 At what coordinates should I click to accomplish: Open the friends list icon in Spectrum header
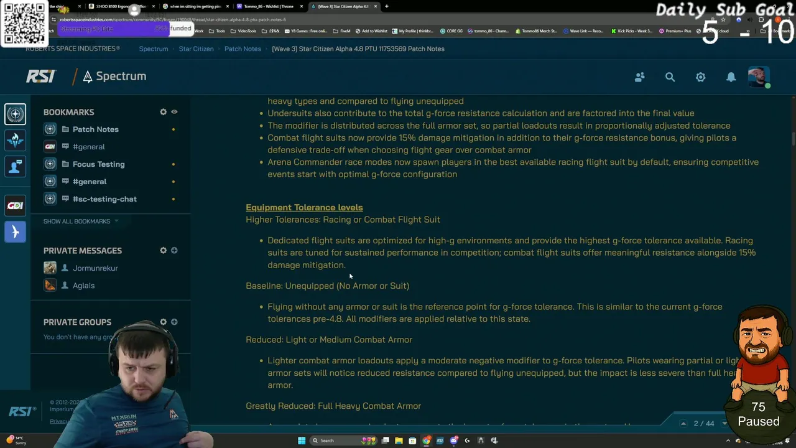(639, 77)
